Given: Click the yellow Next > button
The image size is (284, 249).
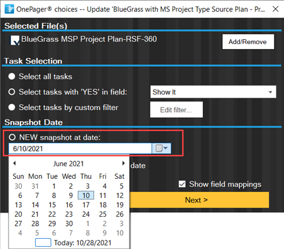Looking at the screenshot, I should coord(197,200).
